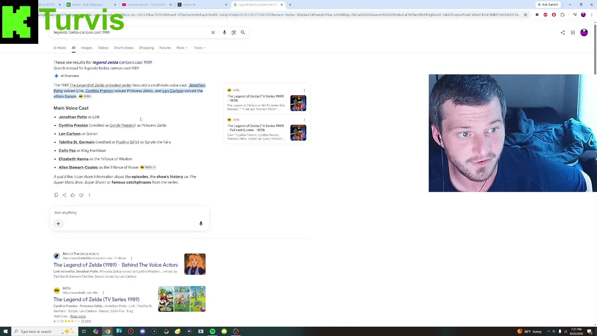Screen dimensions: 597x336
Task: Open The Legend of Zelda (1989) Behind The Voice Actors link
Action: [116, 265]
